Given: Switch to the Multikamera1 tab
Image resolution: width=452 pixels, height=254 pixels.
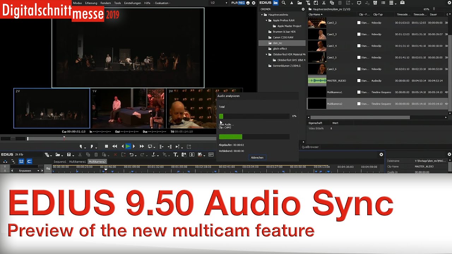Looking at the screenshot, I should [77, 162].
